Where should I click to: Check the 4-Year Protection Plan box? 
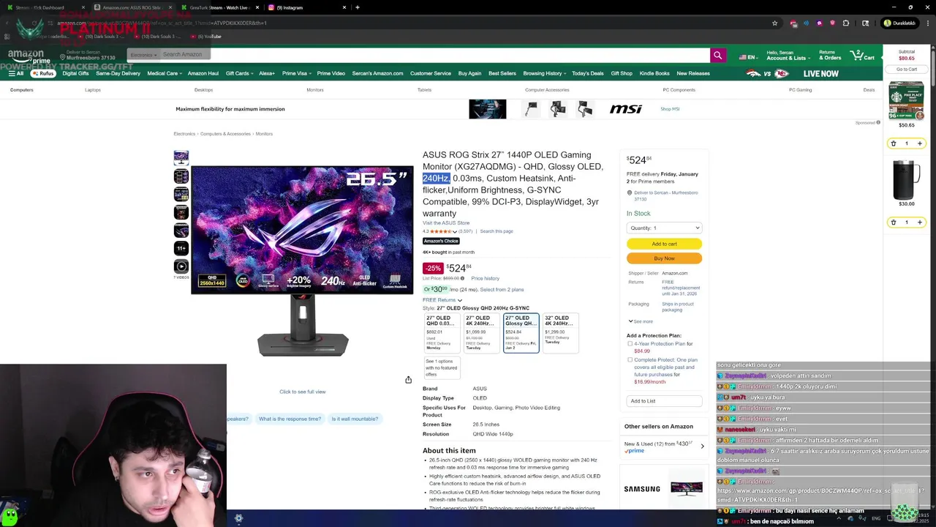point(630,343)
